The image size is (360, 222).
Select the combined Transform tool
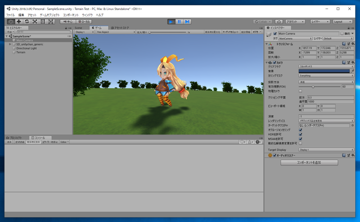(51, 22)
